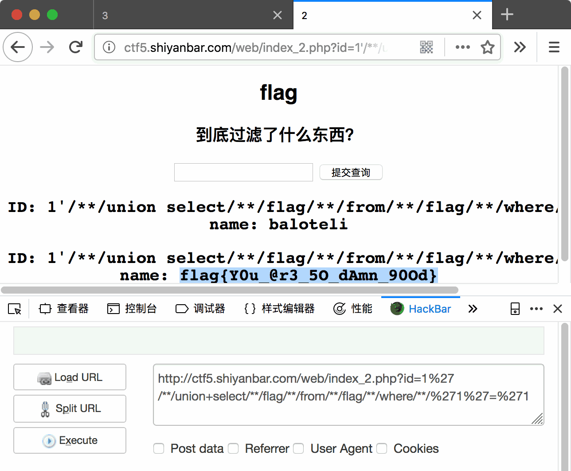Bookmark this page with the star

(x=488, y=47)
